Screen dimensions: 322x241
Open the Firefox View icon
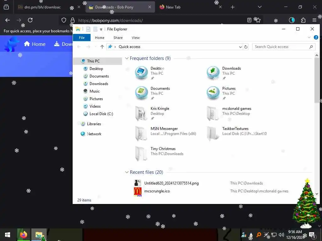[x=6, y=7]
